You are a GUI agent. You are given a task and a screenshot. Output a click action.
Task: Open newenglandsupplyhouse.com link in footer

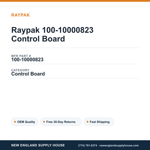(119, 145)
